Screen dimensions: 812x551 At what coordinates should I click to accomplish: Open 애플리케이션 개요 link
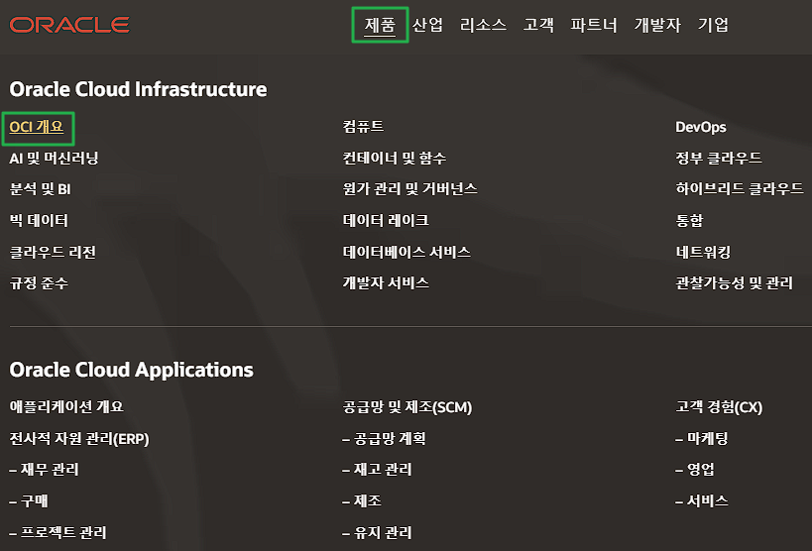click(x=66, y=406)
